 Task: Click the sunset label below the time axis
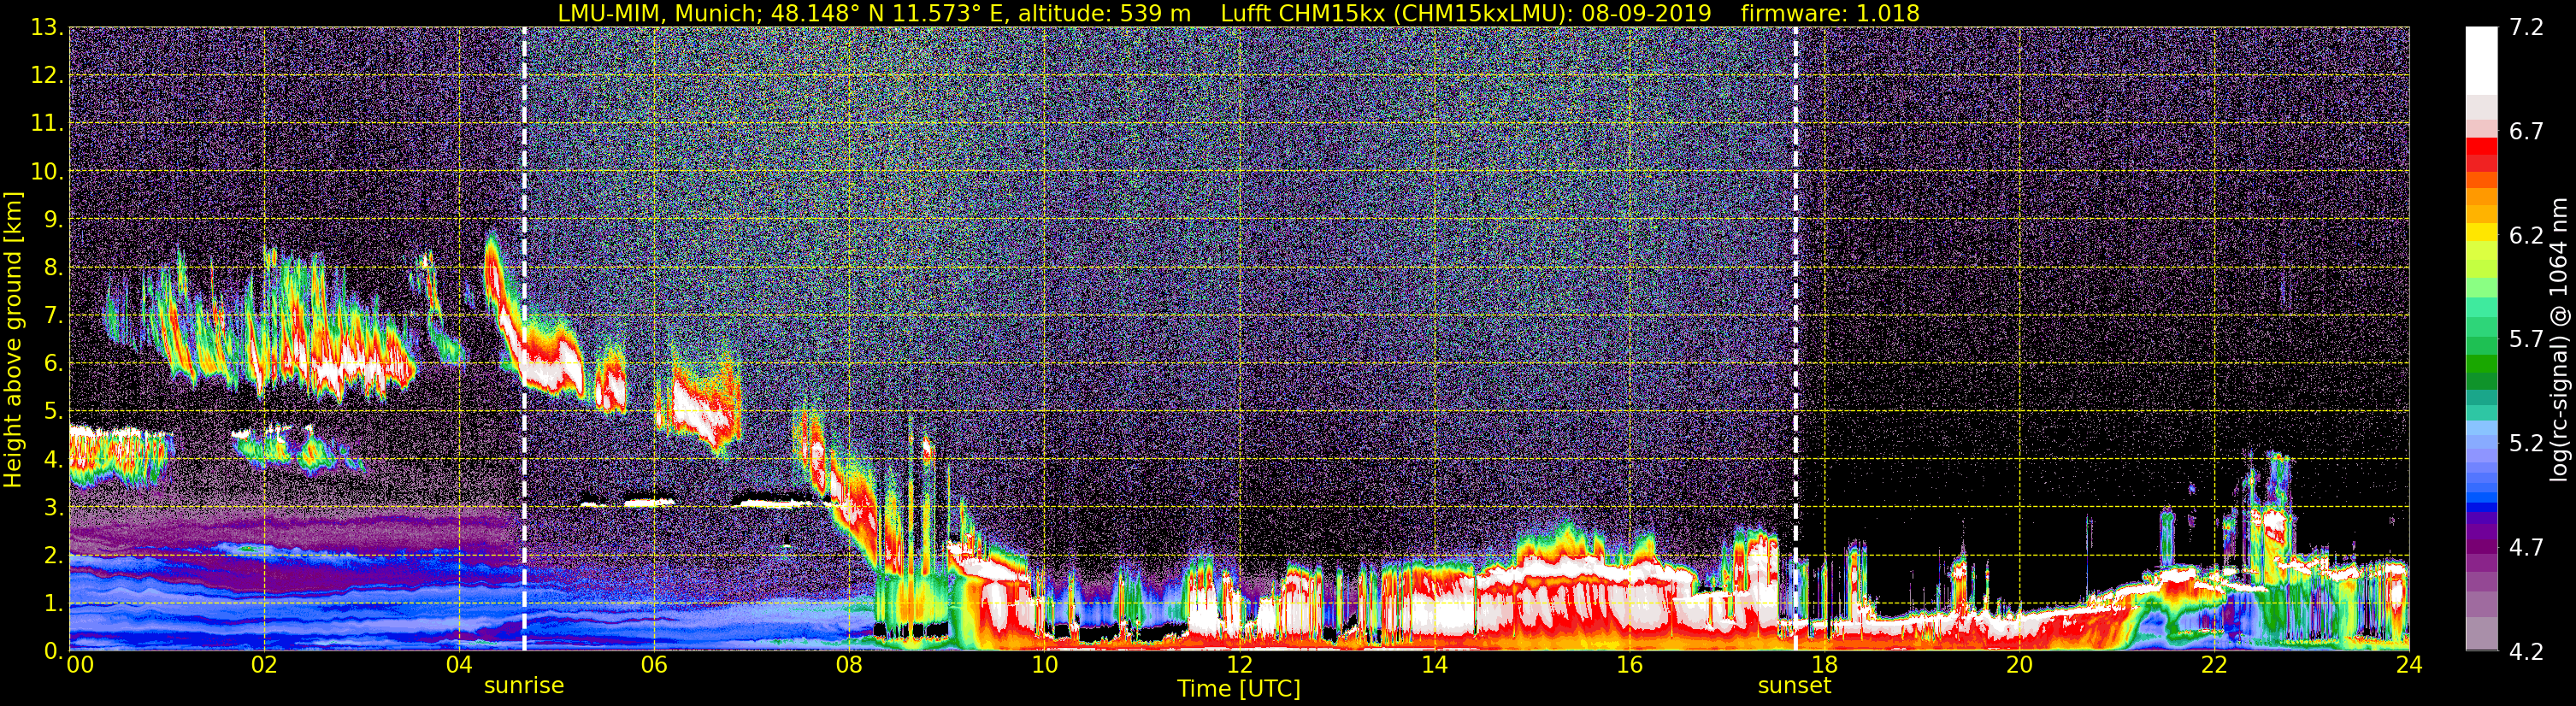click(x=1795, y=686)
